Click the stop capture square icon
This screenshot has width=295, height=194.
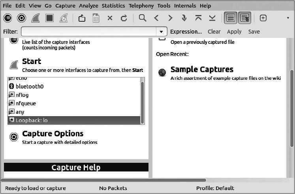coord(49,18)
